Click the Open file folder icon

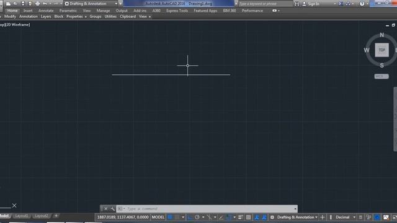coord(16,4)
